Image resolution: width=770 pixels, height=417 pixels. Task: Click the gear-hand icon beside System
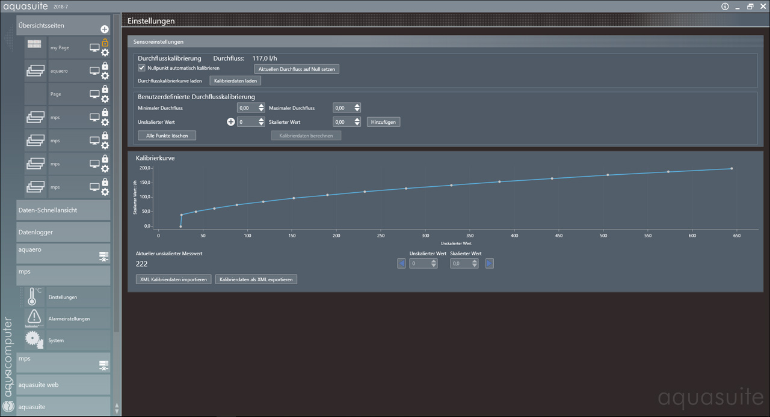(x=34, y=340)
